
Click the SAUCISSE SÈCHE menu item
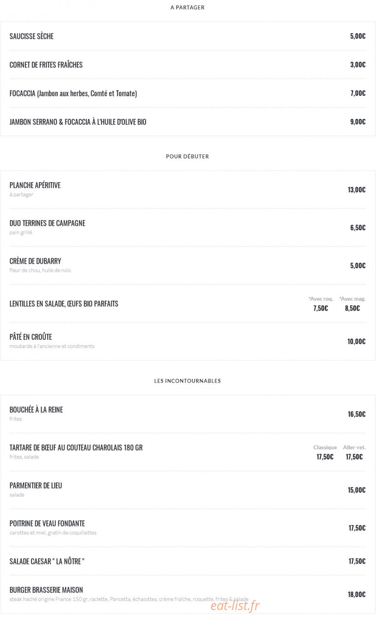[32, 36]
